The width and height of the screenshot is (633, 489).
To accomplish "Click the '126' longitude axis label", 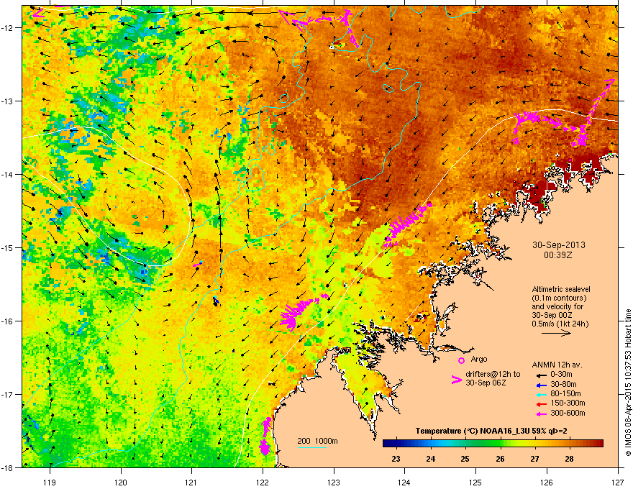I will [547, 482].
